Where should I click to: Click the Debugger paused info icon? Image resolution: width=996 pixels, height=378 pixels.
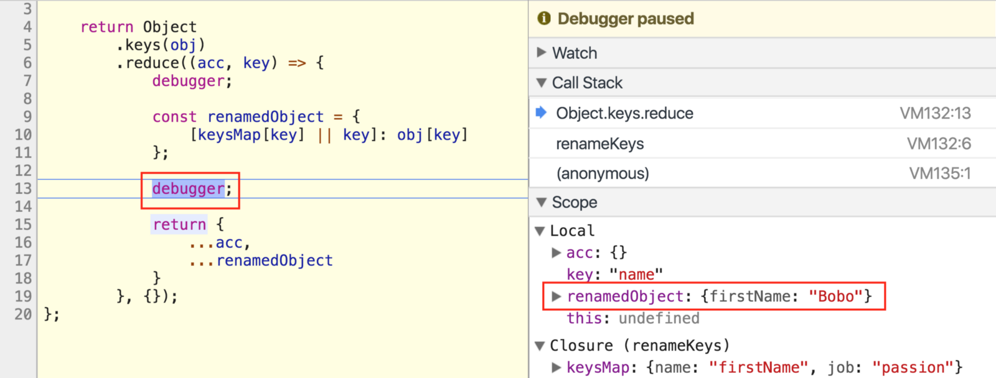pos(544,18)
